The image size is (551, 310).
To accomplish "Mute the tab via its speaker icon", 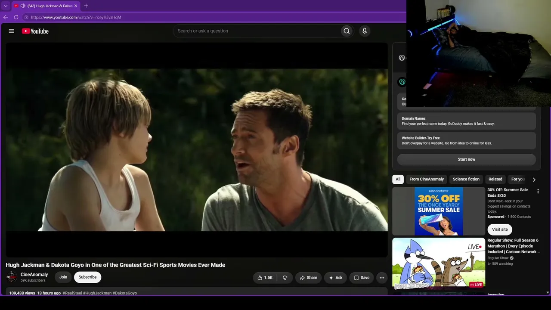I will pos(23,6).
